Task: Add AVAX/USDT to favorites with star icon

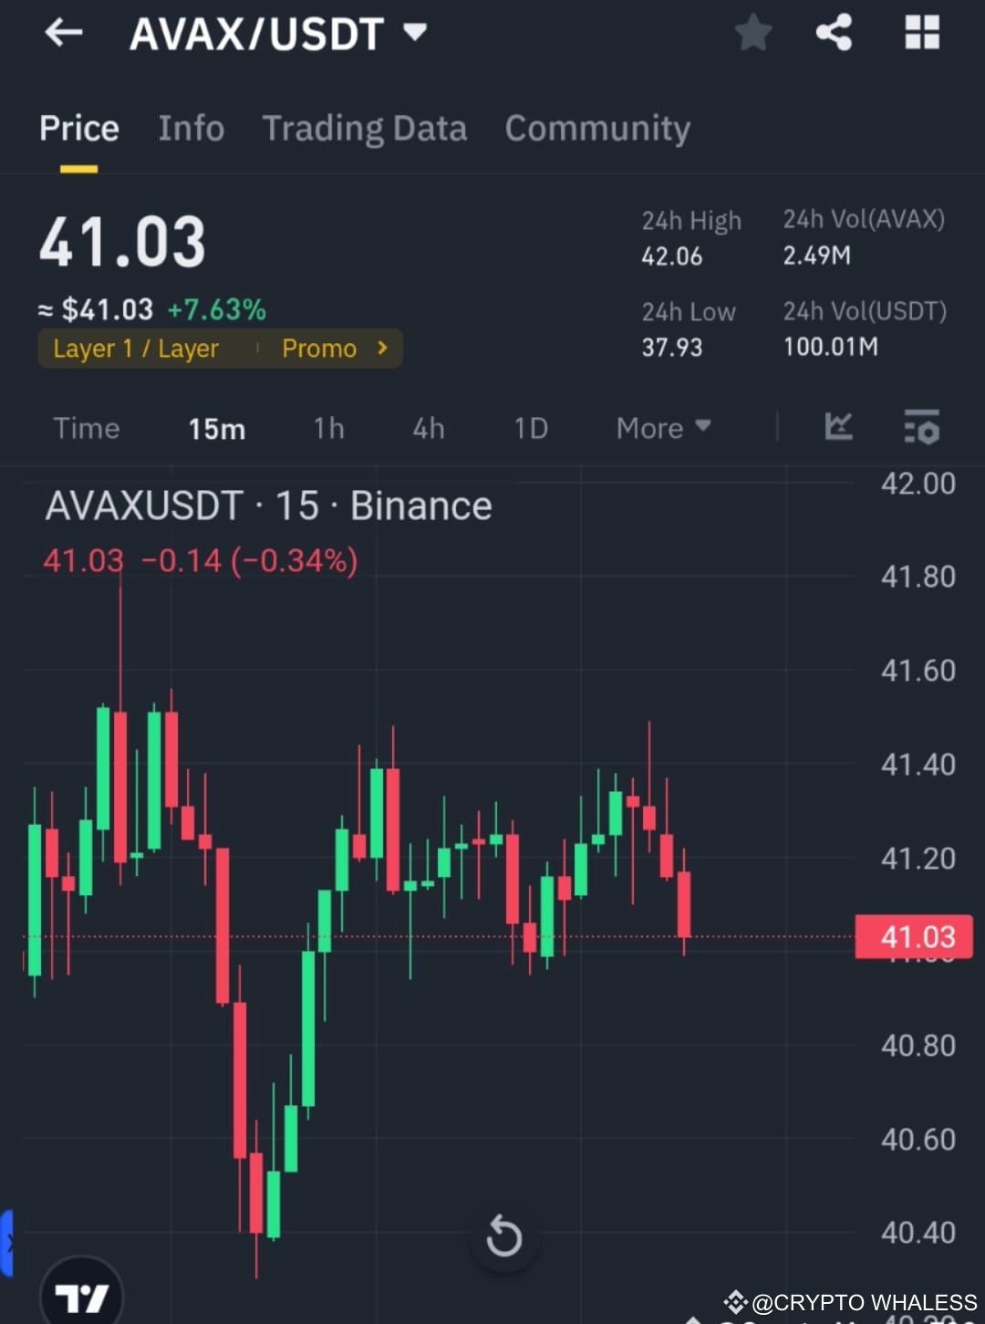Action: pos(753,33)
